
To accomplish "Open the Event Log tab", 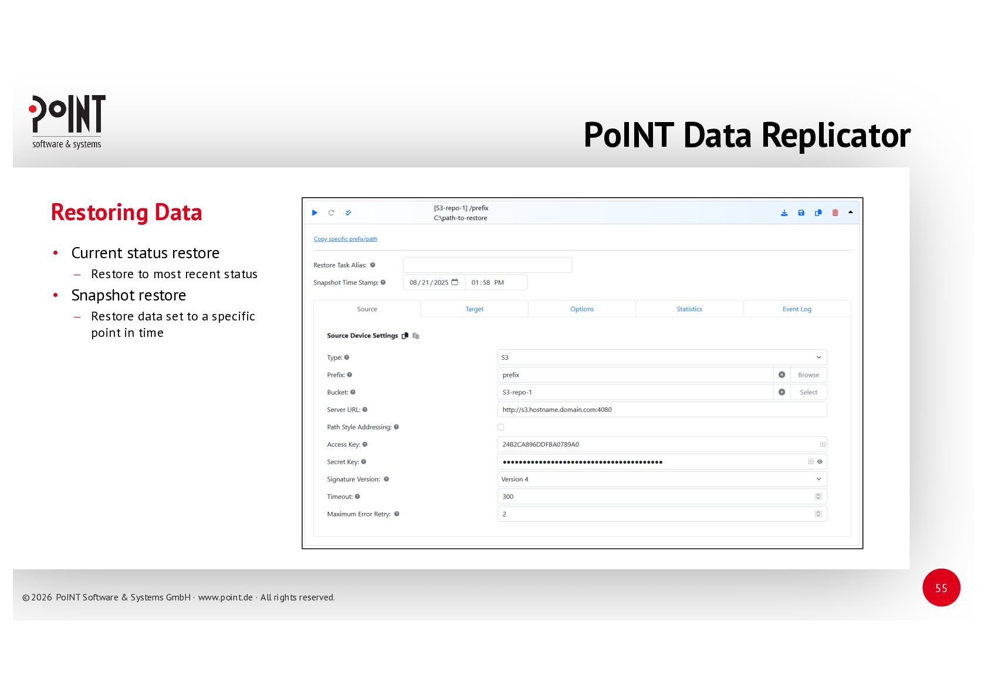I will 797,309.
